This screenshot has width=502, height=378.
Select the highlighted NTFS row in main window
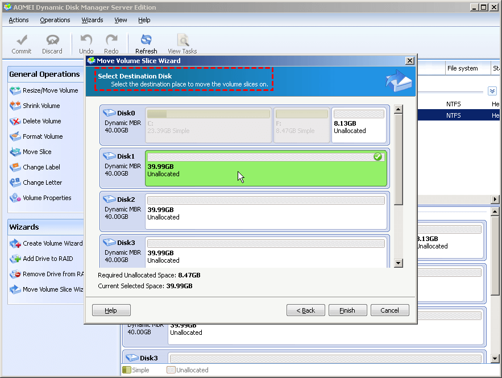[458, 115]
